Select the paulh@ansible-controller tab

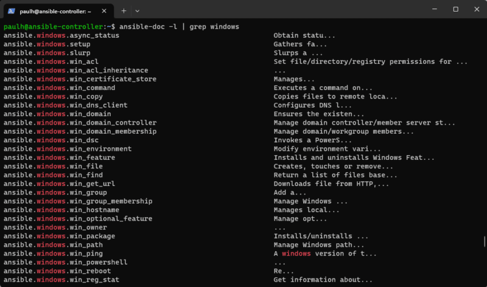pyautogui.click(x=55, y=10)
